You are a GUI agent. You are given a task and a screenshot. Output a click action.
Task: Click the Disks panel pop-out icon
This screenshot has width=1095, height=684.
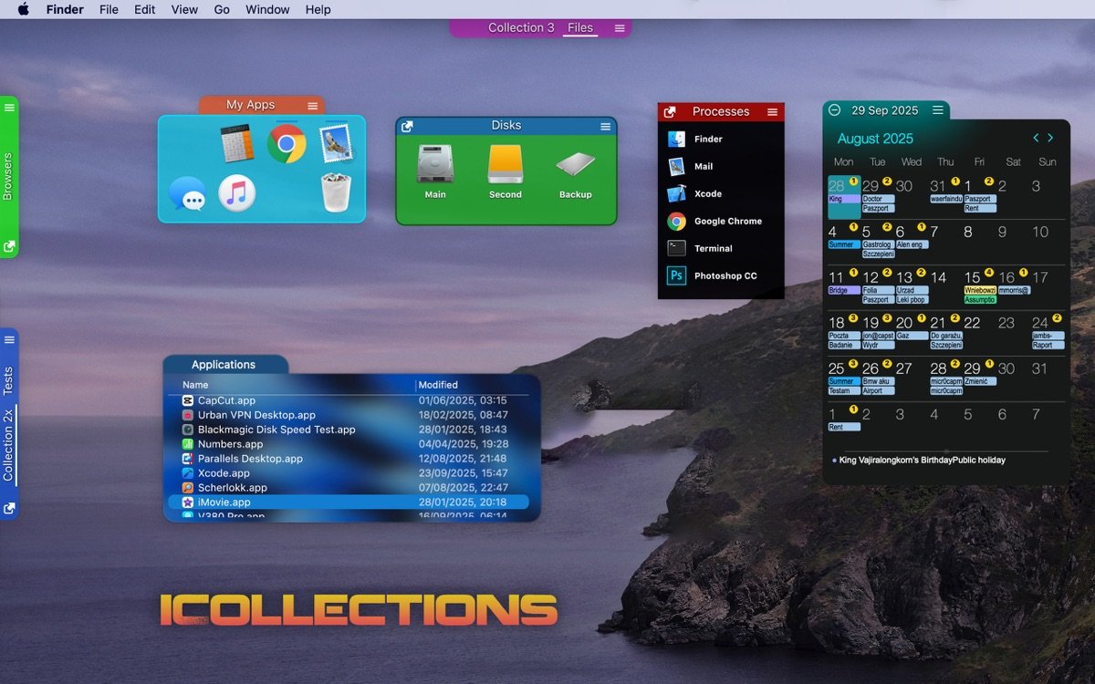click(407, 126)
